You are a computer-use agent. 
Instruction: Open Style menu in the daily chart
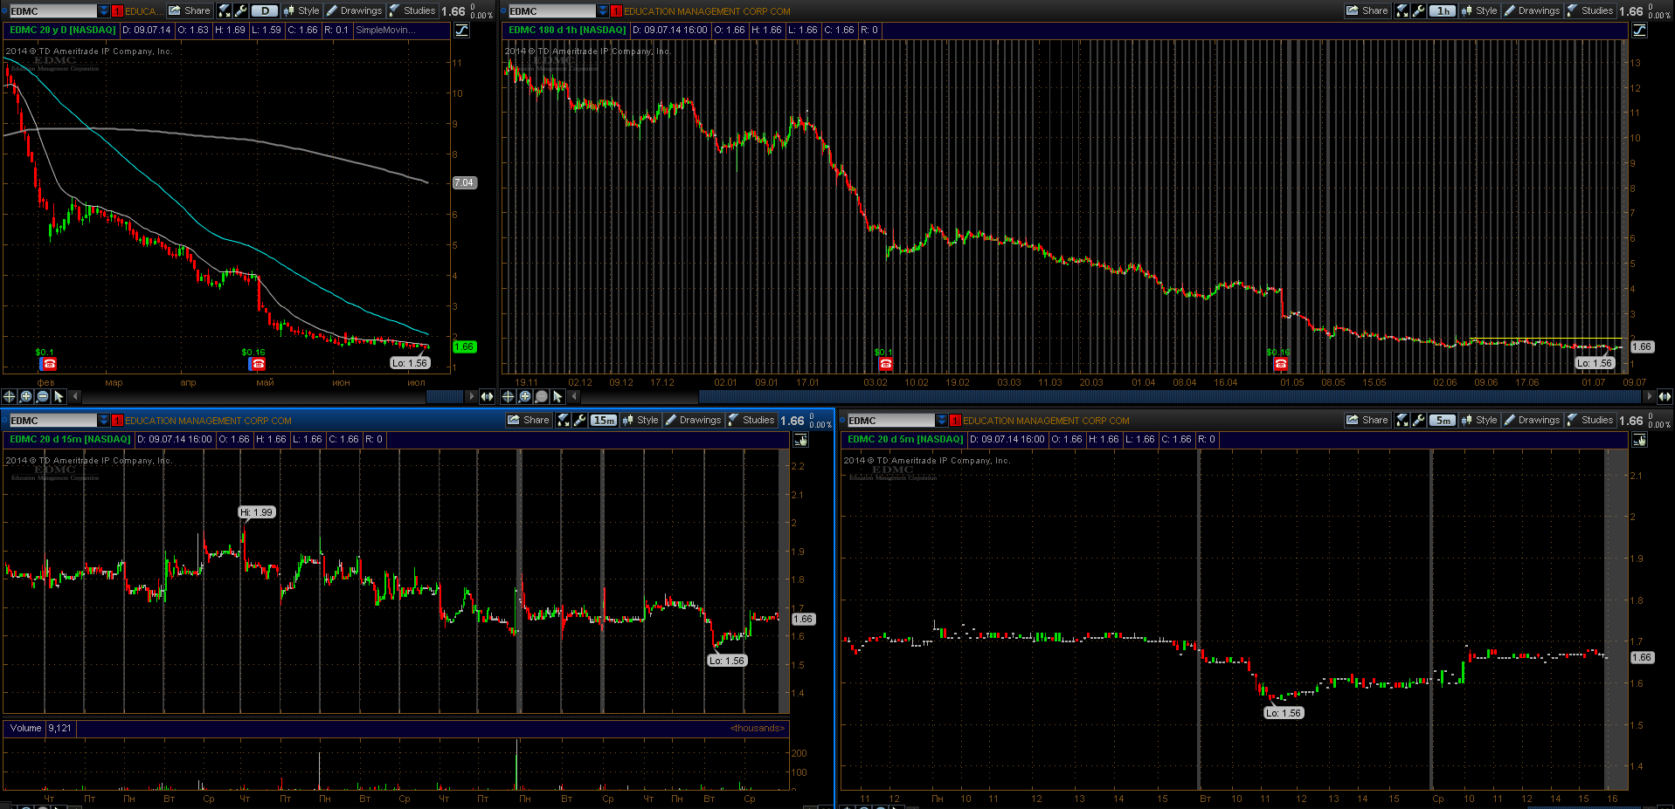tap(301, 10)
